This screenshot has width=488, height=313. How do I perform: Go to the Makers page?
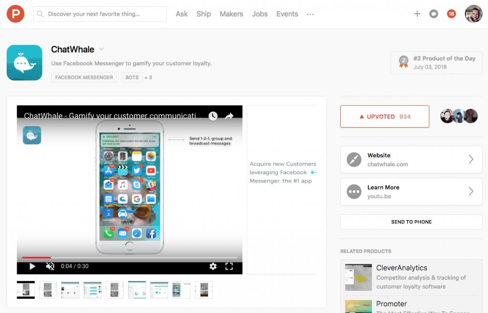[231, 14]
